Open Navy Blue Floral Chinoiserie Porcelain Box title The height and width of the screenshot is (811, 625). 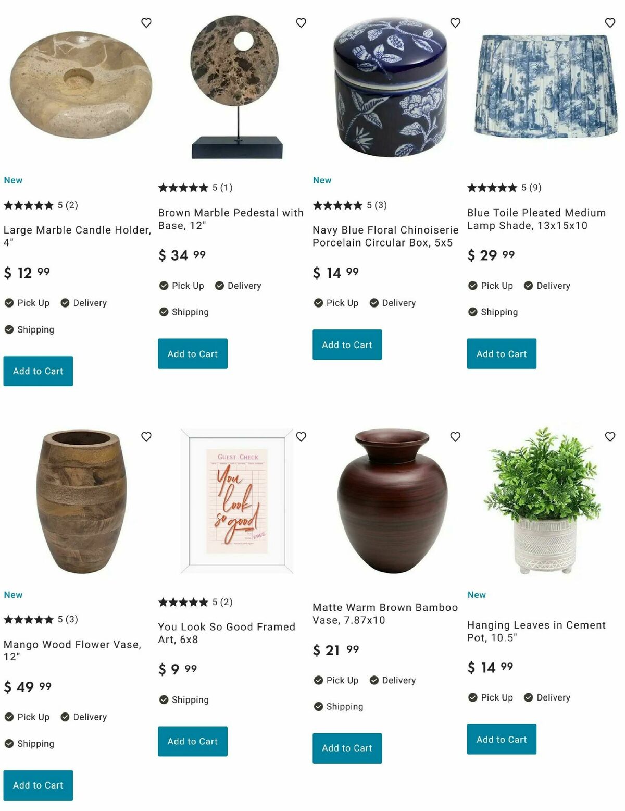point(385,236)
